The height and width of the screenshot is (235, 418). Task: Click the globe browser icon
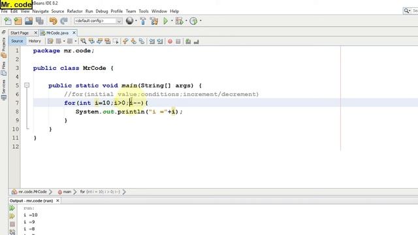129,21
